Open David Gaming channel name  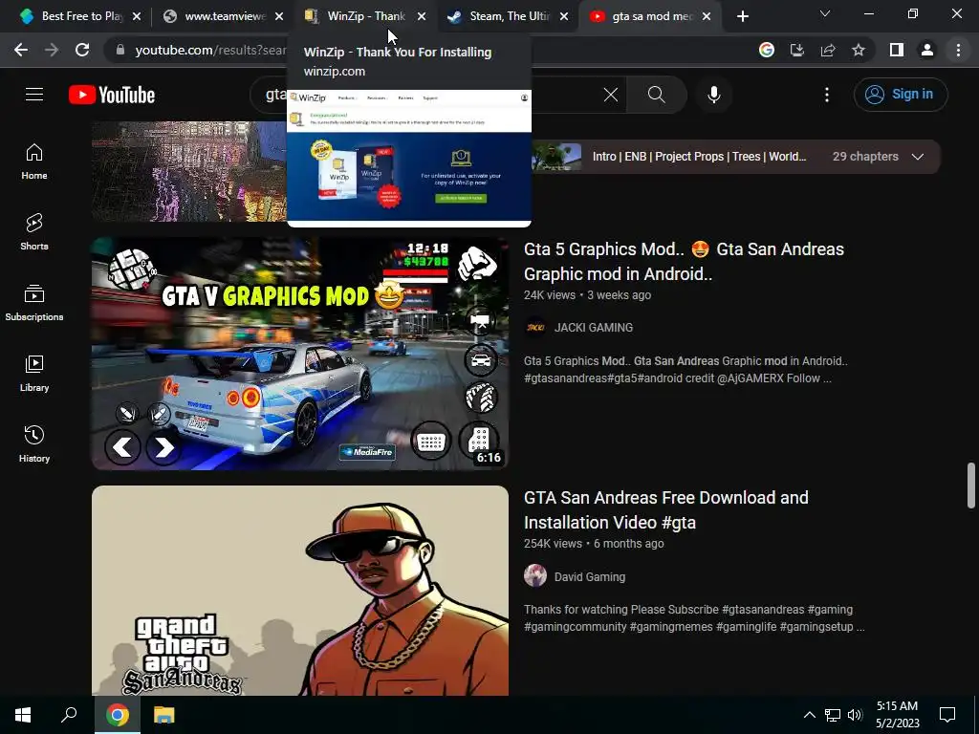point(589,576)
